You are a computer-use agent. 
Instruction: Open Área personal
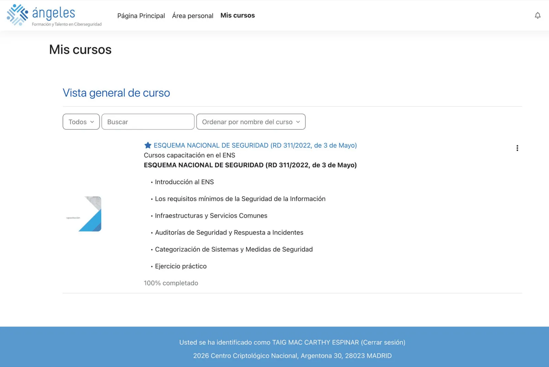coord(192,15)
